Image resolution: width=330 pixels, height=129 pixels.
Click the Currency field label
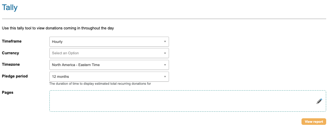click(x=10, y=53)
